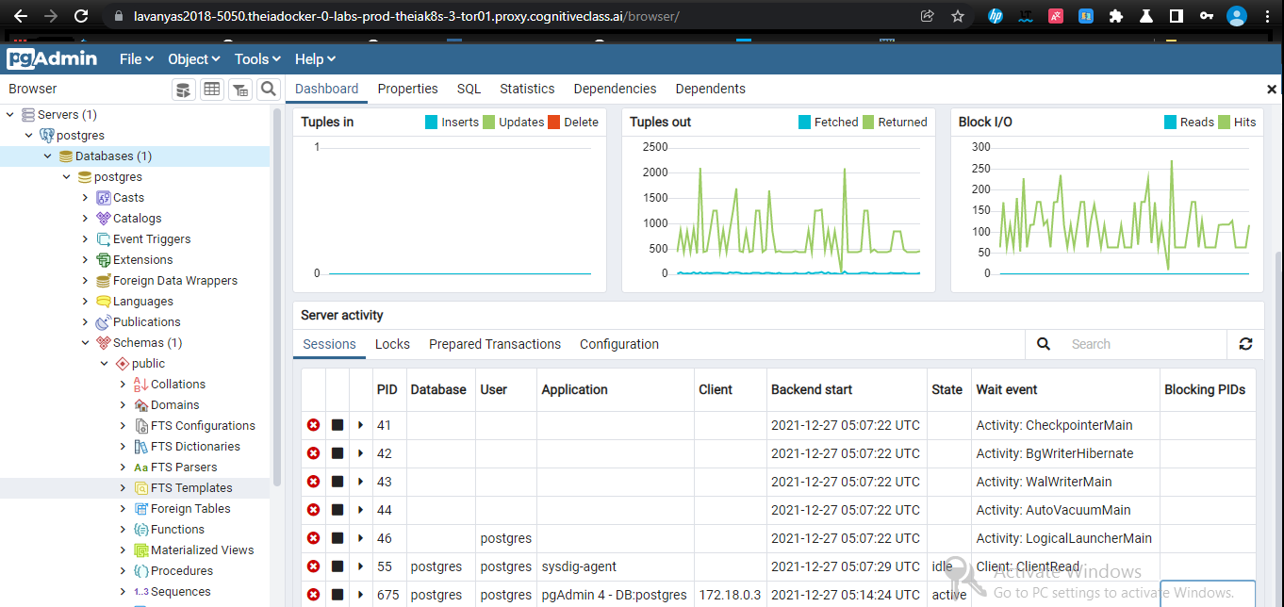Click the pgAdmin logo
Screen dimensions: 1284x607
[x=52, y=58]
